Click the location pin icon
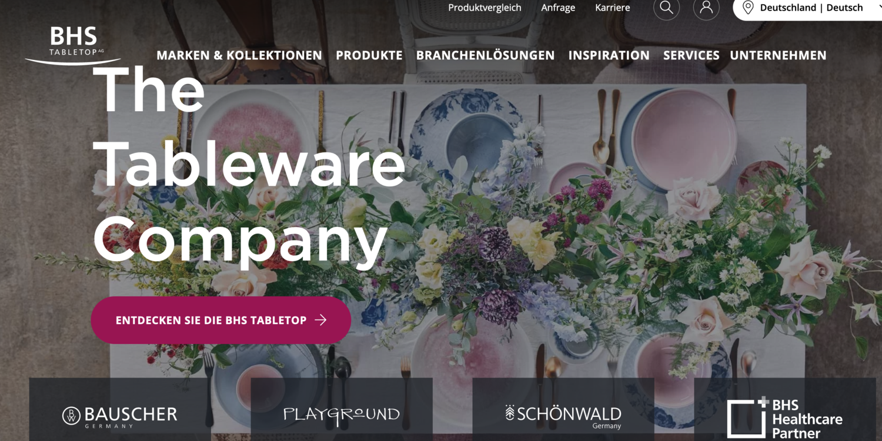Image resolution: width=882 pixels, height=441 pixels. pyautogui.click(x=748, y=8)
